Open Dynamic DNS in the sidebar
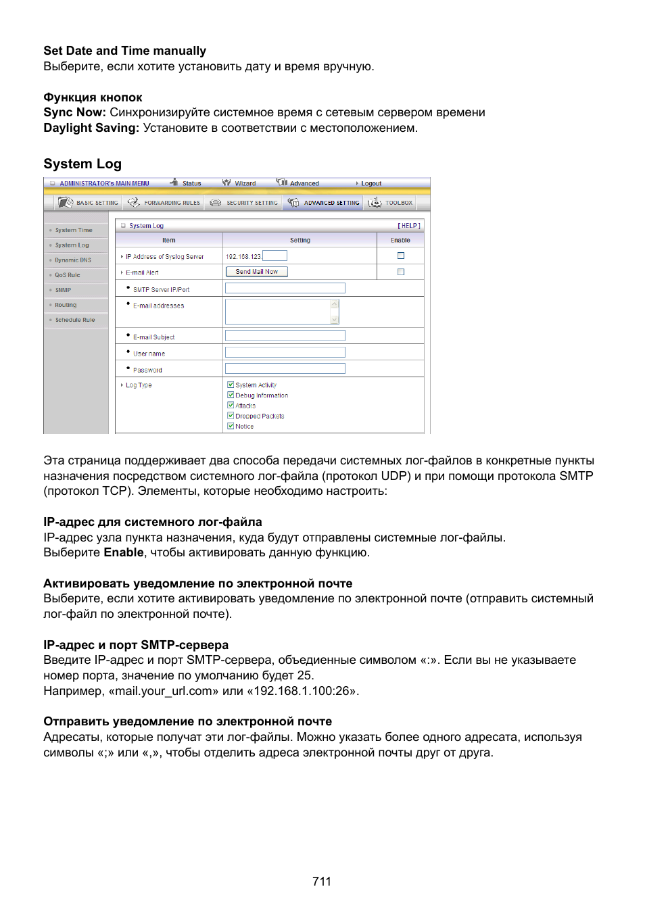The width and height of the screenshot is (645, 914). click(73, 260)
